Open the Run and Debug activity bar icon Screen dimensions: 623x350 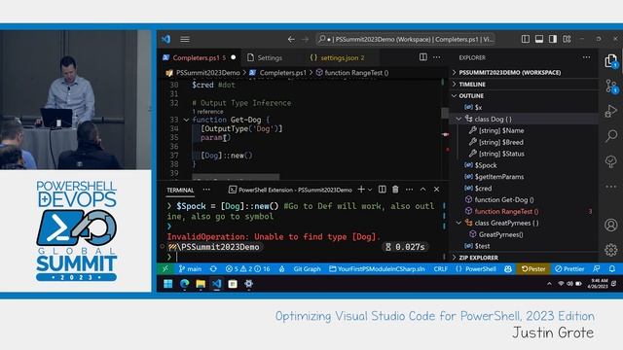(x=610, y=111)
